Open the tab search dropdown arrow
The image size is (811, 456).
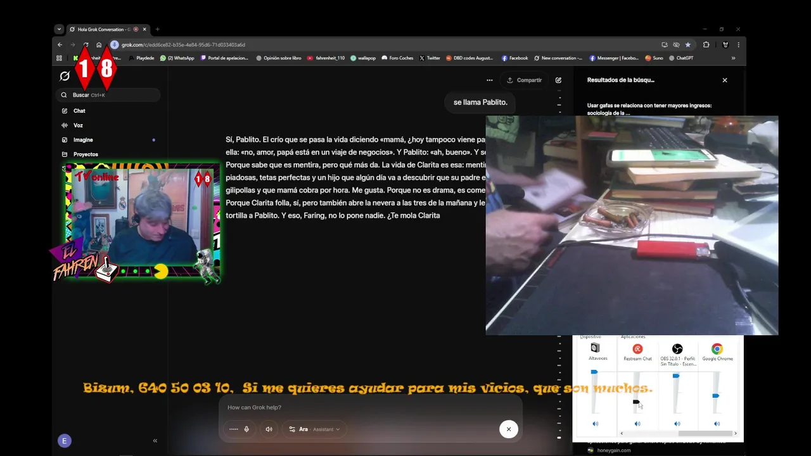pos(59,29)
